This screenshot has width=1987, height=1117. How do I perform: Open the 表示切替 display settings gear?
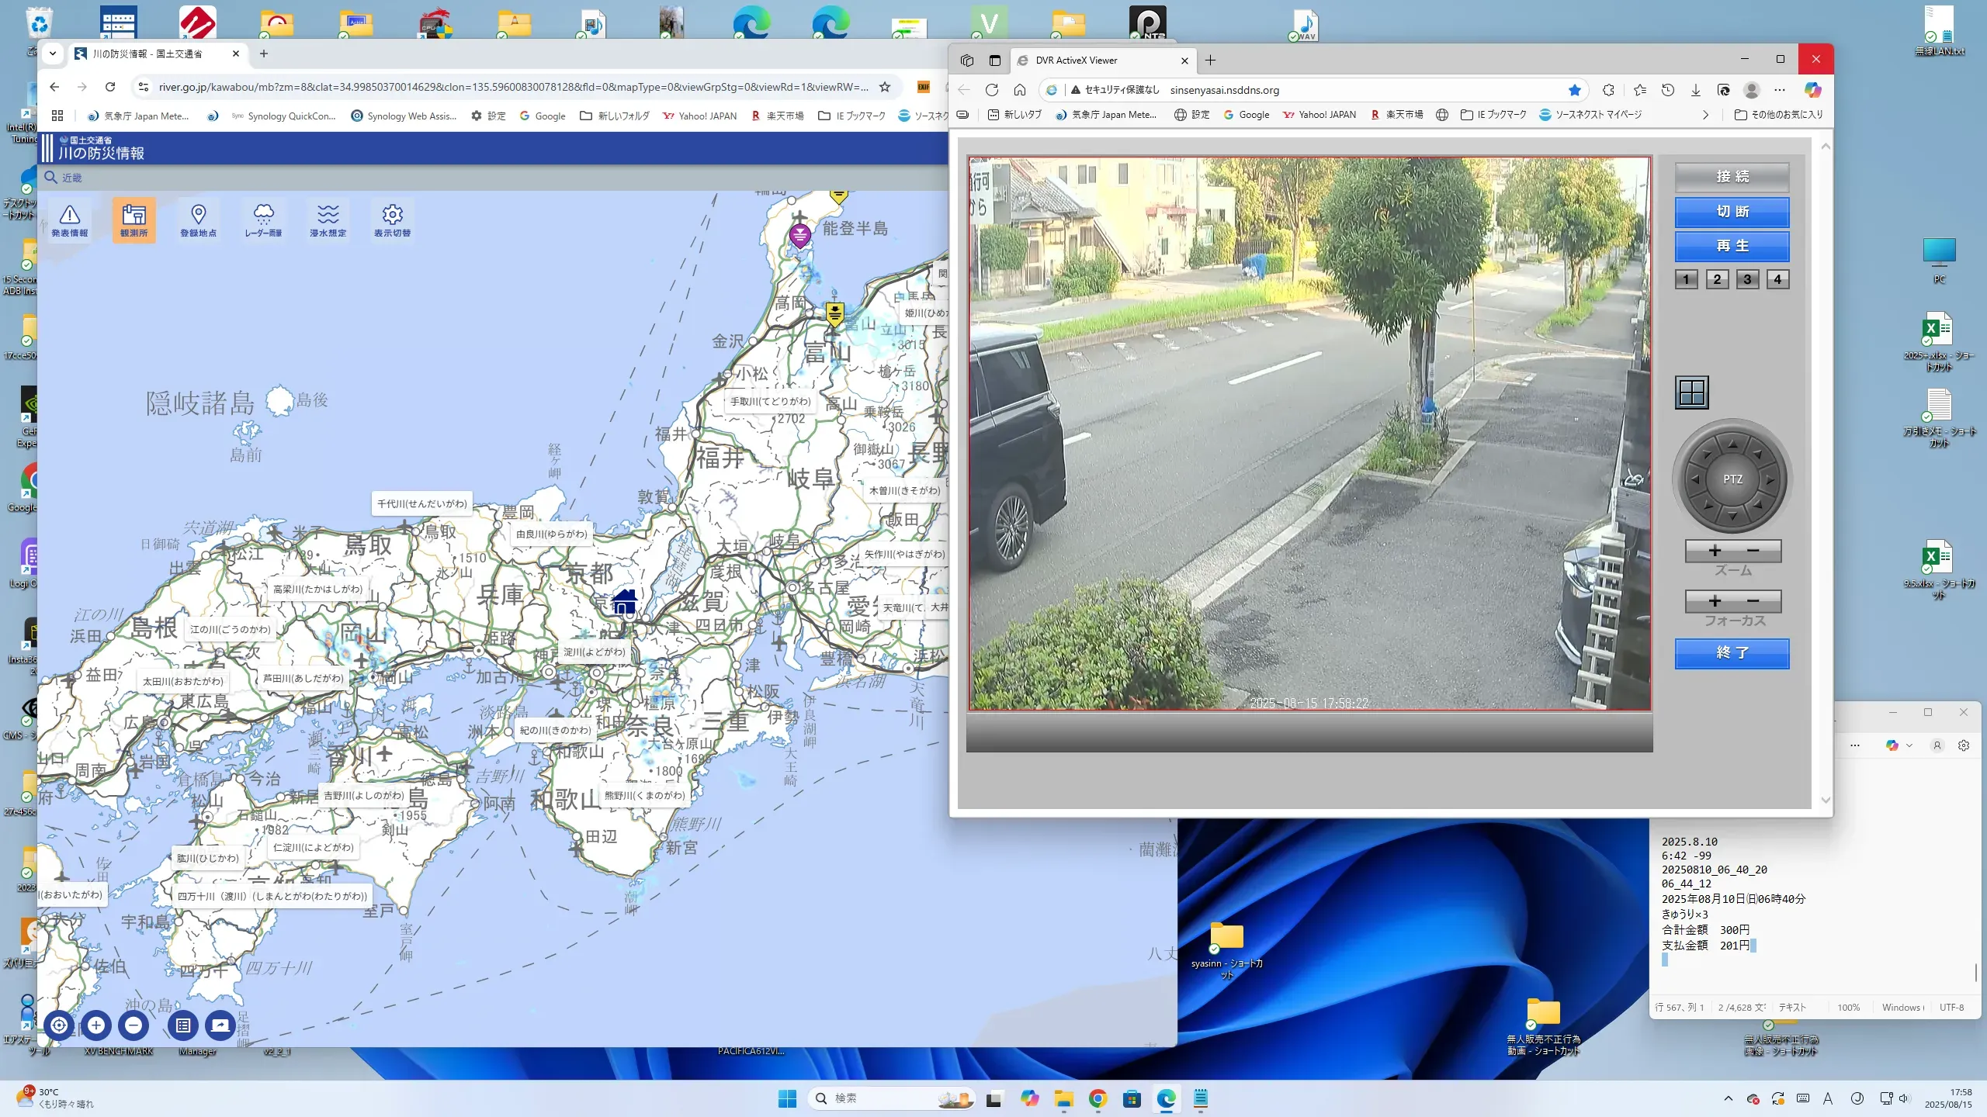(x=392, y=220)
